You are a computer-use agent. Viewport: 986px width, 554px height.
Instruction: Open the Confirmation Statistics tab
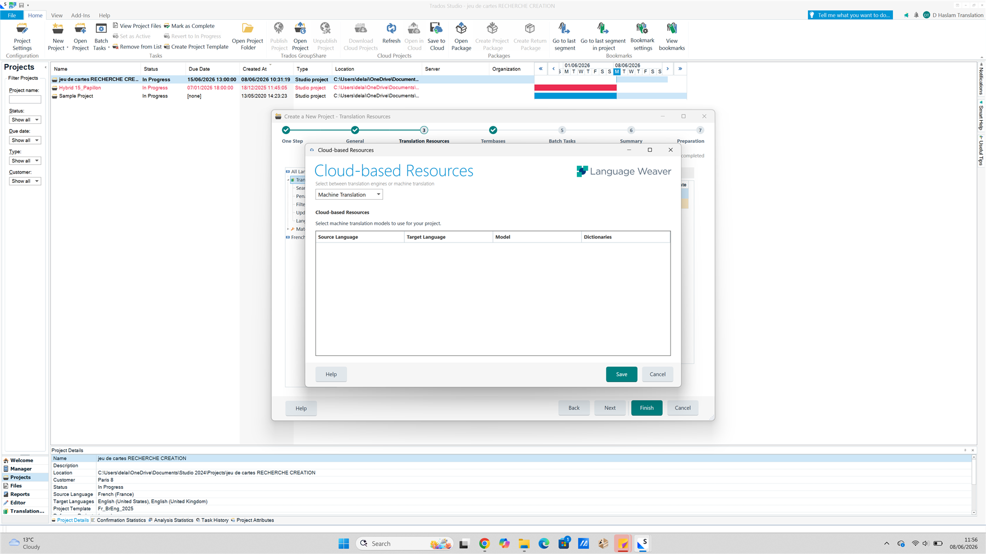[118, 520]
